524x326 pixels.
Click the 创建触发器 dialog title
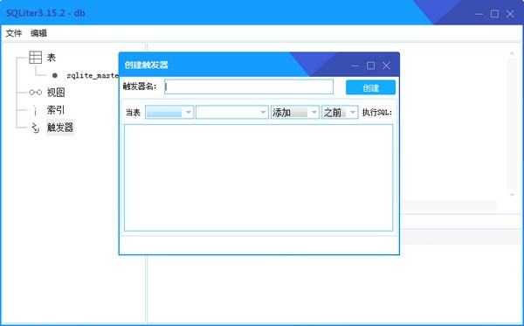click(147, 65)
